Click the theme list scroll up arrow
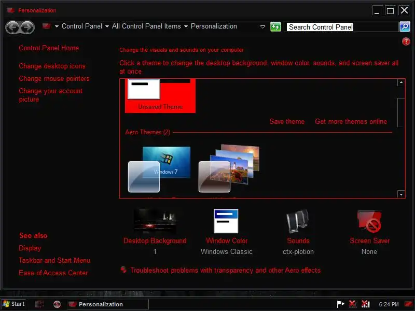The image size is (415, 311). coord(401,82)
